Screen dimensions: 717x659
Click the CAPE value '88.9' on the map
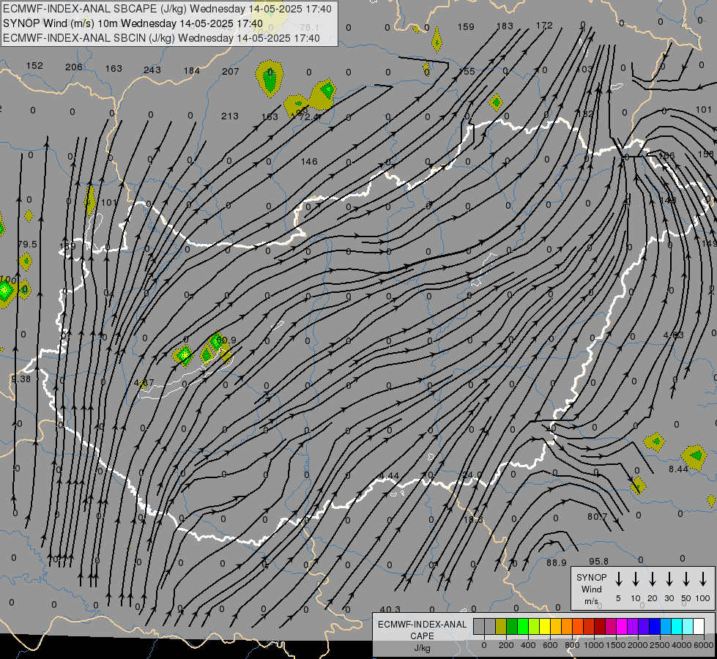pyautogui.click(x=557, y=563)
